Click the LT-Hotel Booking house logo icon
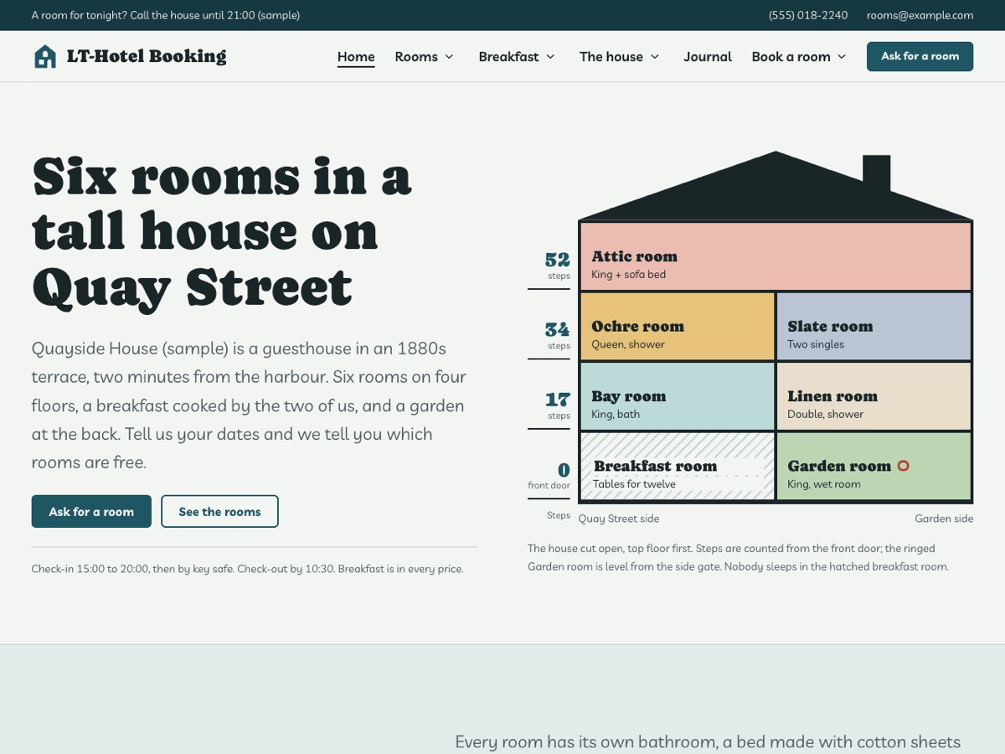Screen dimensions: 1005x754 45,56
